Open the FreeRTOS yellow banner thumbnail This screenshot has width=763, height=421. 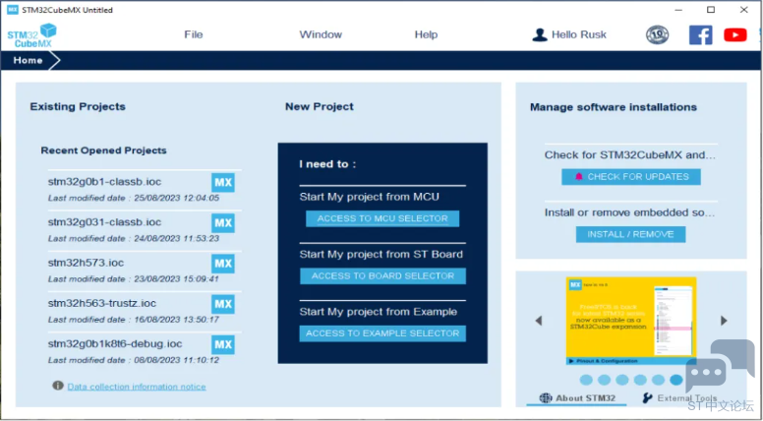(x=631, y=321)
